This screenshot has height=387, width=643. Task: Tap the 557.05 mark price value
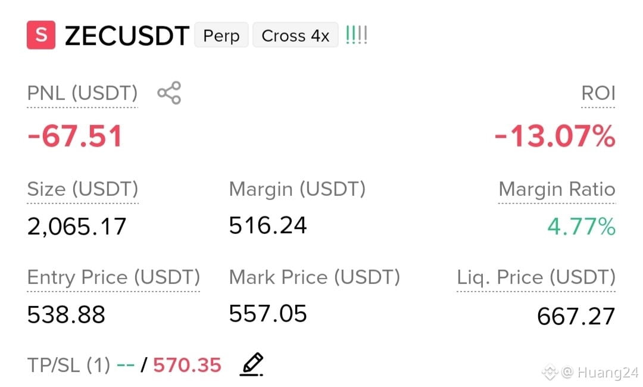(x=268, y=314)
